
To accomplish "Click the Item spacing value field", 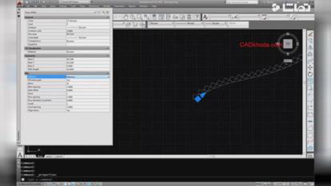I will (x=88, y=87).
